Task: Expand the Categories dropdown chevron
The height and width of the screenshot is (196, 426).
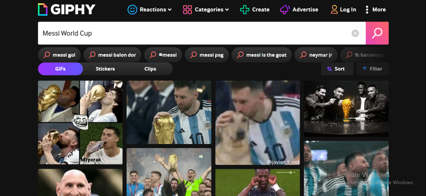Action: point(227,10)
